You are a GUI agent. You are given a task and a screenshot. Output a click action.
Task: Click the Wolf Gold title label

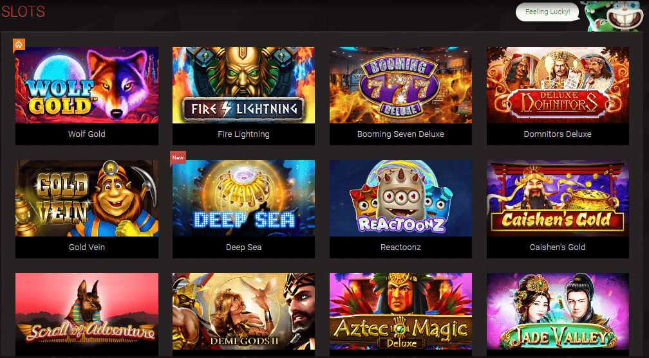(87, 134)
